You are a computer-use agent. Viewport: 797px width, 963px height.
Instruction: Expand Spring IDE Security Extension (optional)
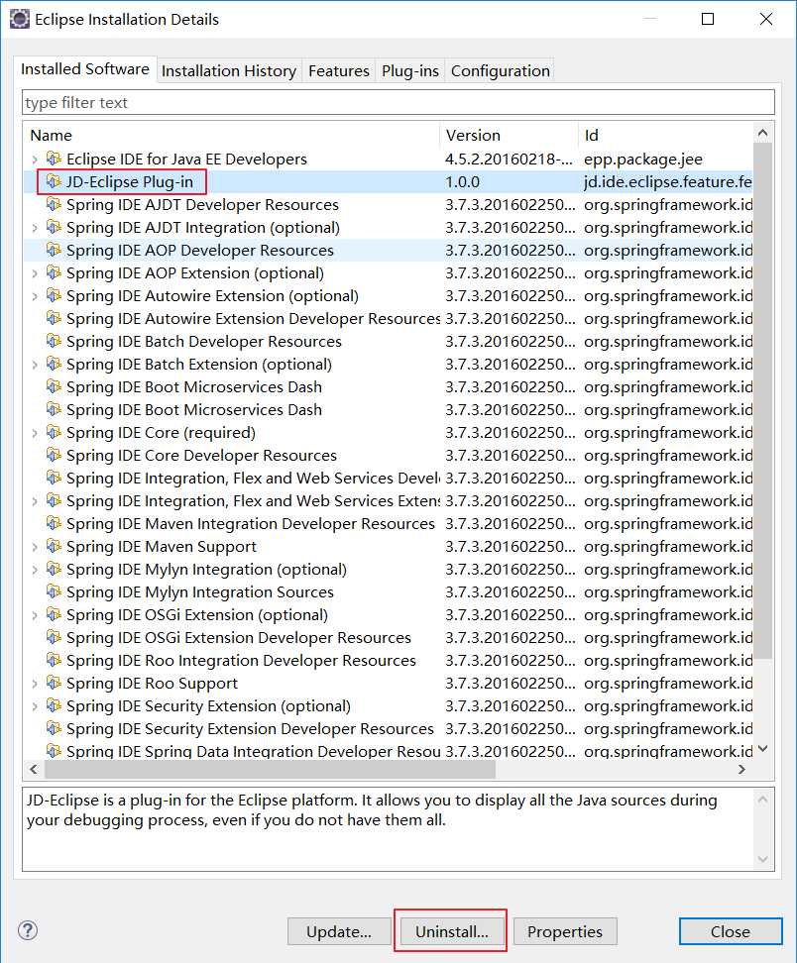(35, 706)
